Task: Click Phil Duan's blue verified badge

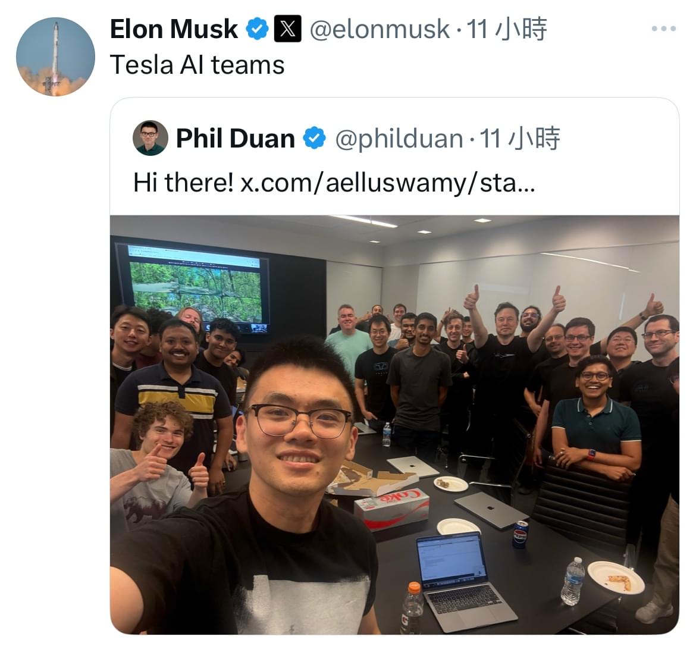Action: tap(314, 138)
